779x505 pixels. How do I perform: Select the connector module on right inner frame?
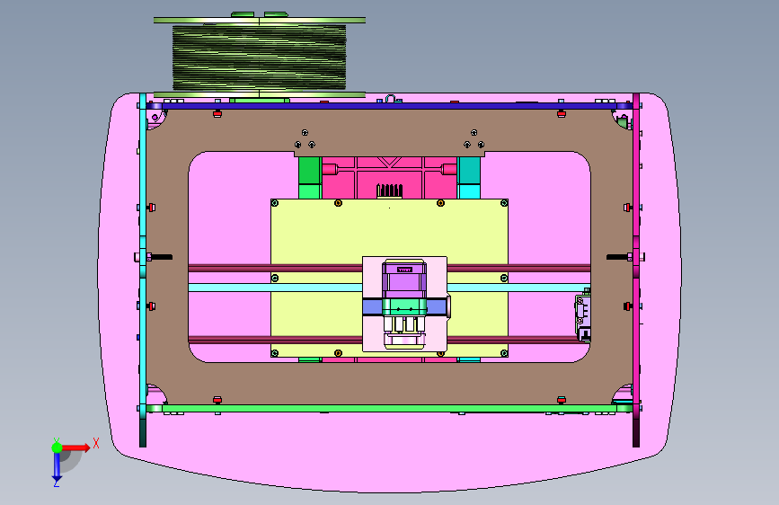tap(583, 315)
